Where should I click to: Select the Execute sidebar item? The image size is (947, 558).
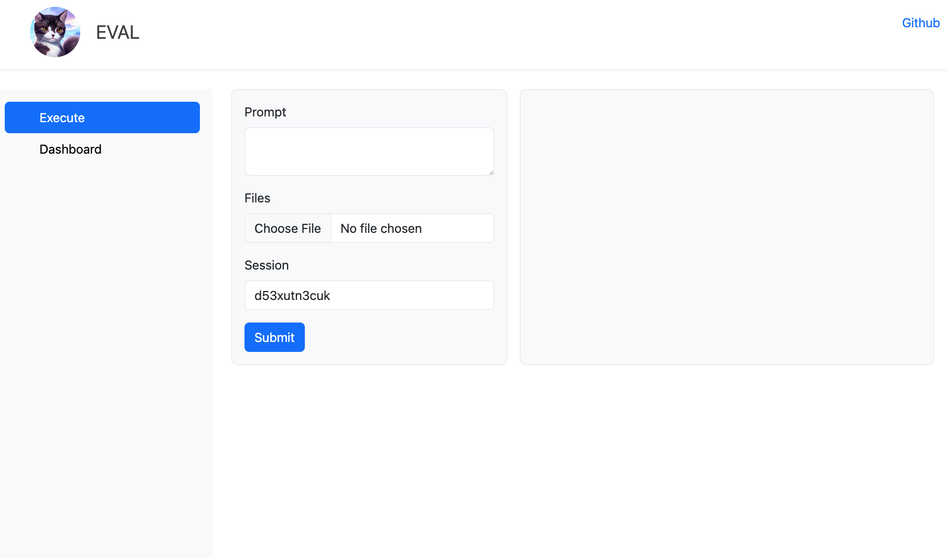click(x=102, y=117)
